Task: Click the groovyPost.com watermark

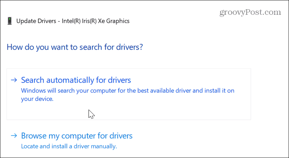Action: [x=250, y=12]
